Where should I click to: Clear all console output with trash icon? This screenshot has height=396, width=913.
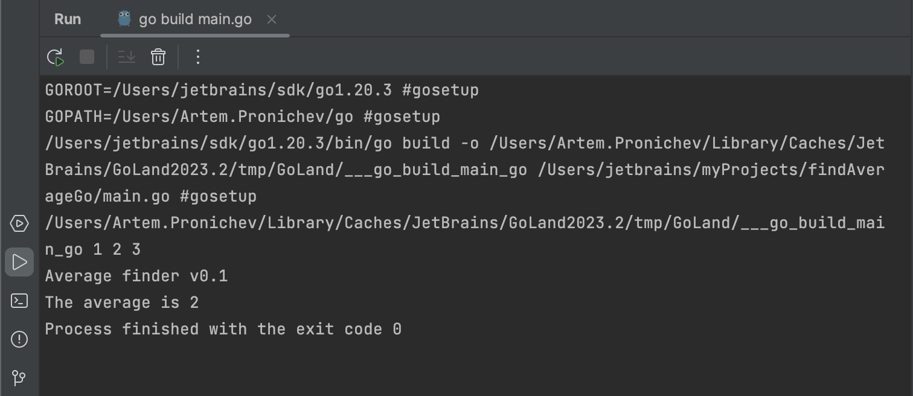158,57
